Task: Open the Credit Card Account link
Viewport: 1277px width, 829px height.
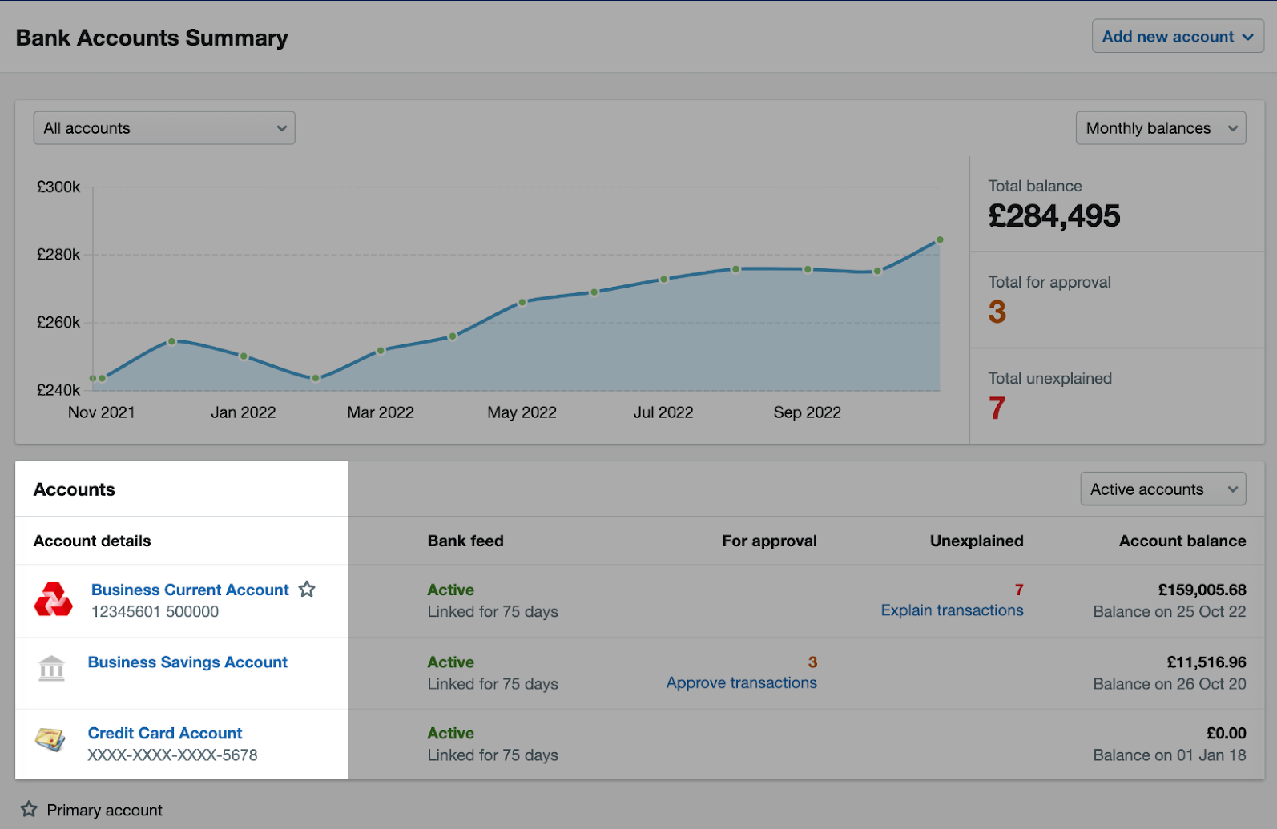Action: 165,733
